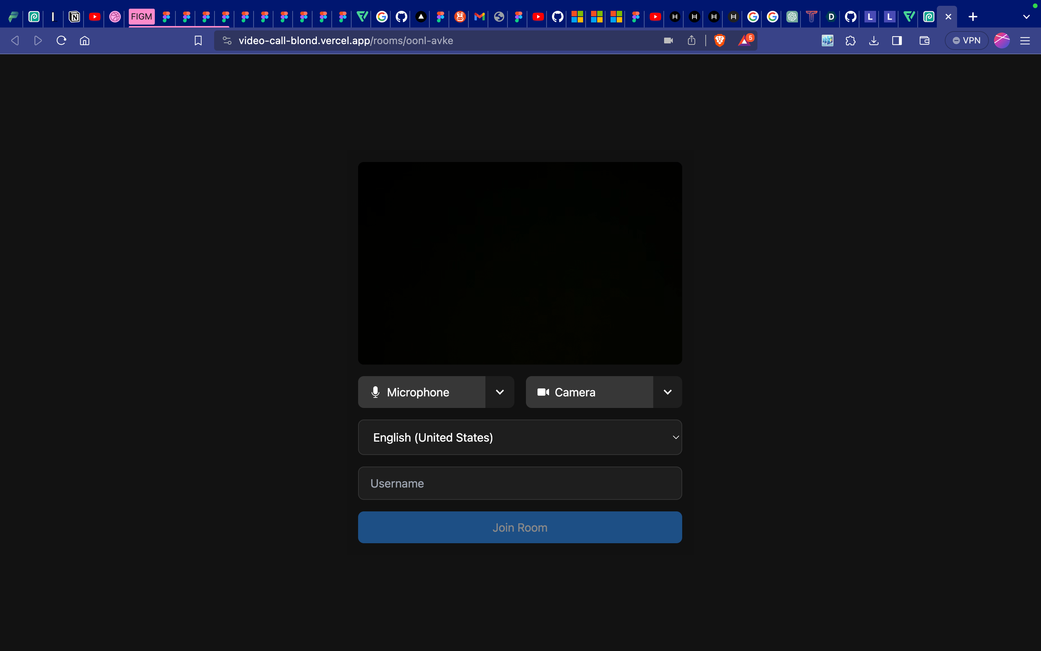Click the share icon in address bar
The height and width of the screenshot is (651, 1041).
pos(692,41)
